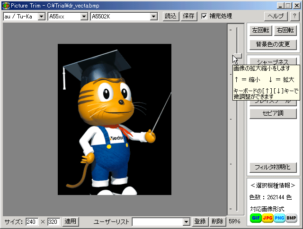Click the BMP format badge

291,218
